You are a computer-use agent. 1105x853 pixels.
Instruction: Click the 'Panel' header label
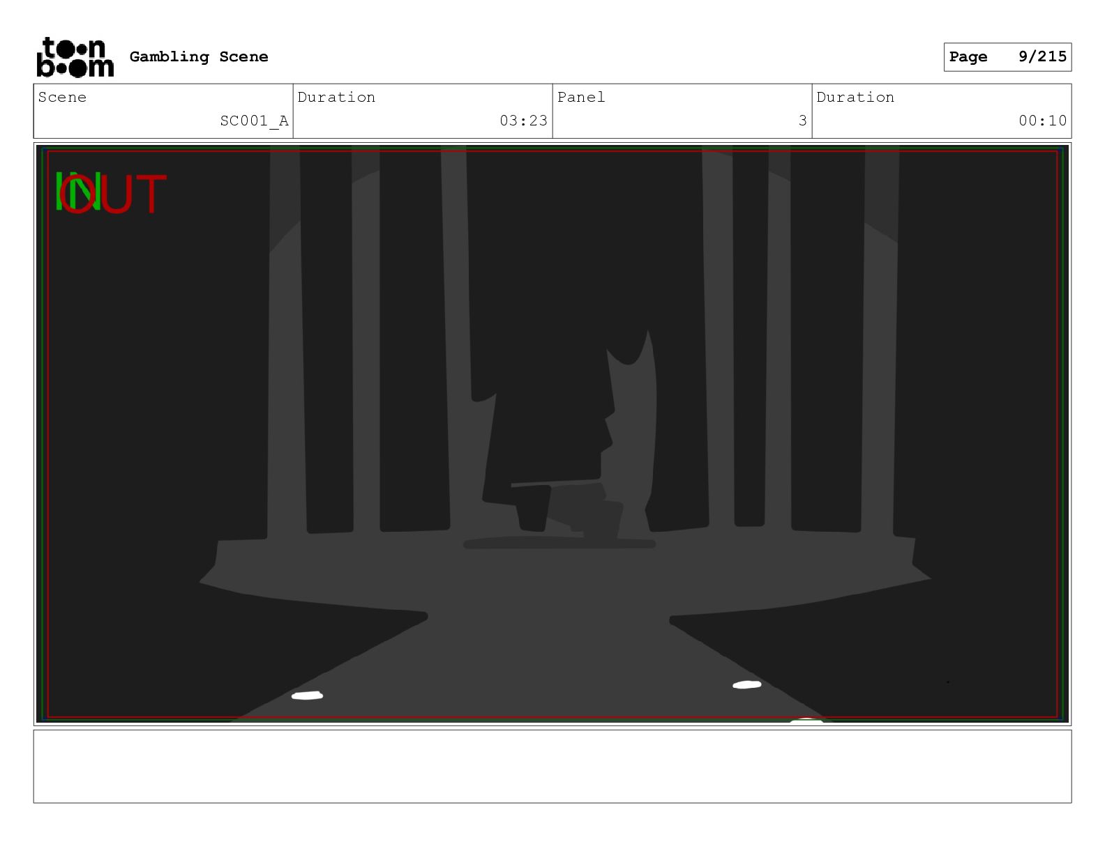click(581, 97)
